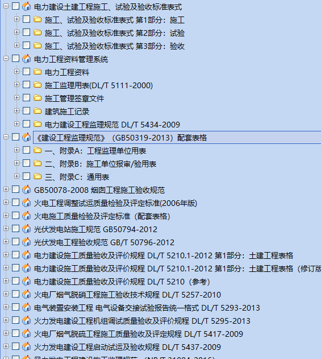Click the house icon of GB50078-2008 烟囱工程施工验收规范

(x=27, y=189)
